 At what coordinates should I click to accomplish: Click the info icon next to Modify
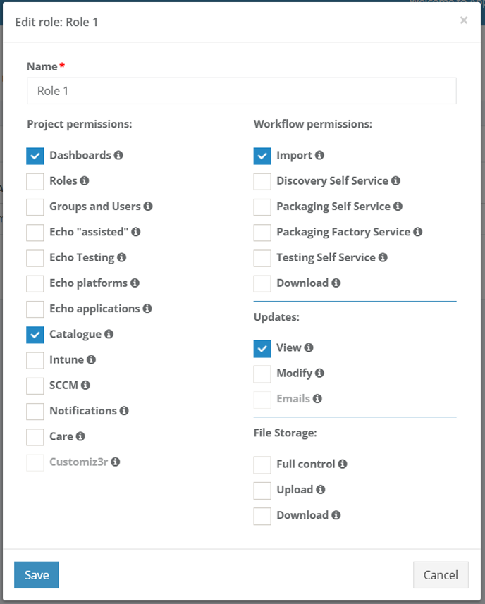click(319, 374)
